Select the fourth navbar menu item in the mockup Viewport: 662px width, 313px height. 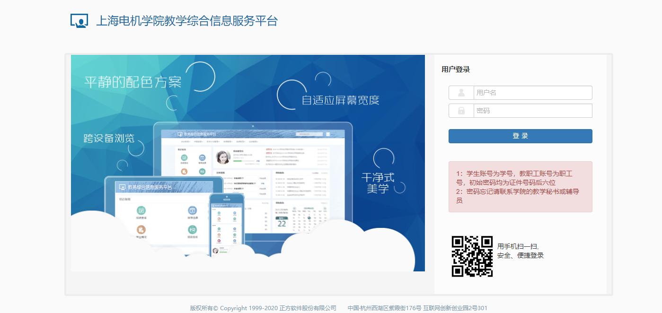229,141
